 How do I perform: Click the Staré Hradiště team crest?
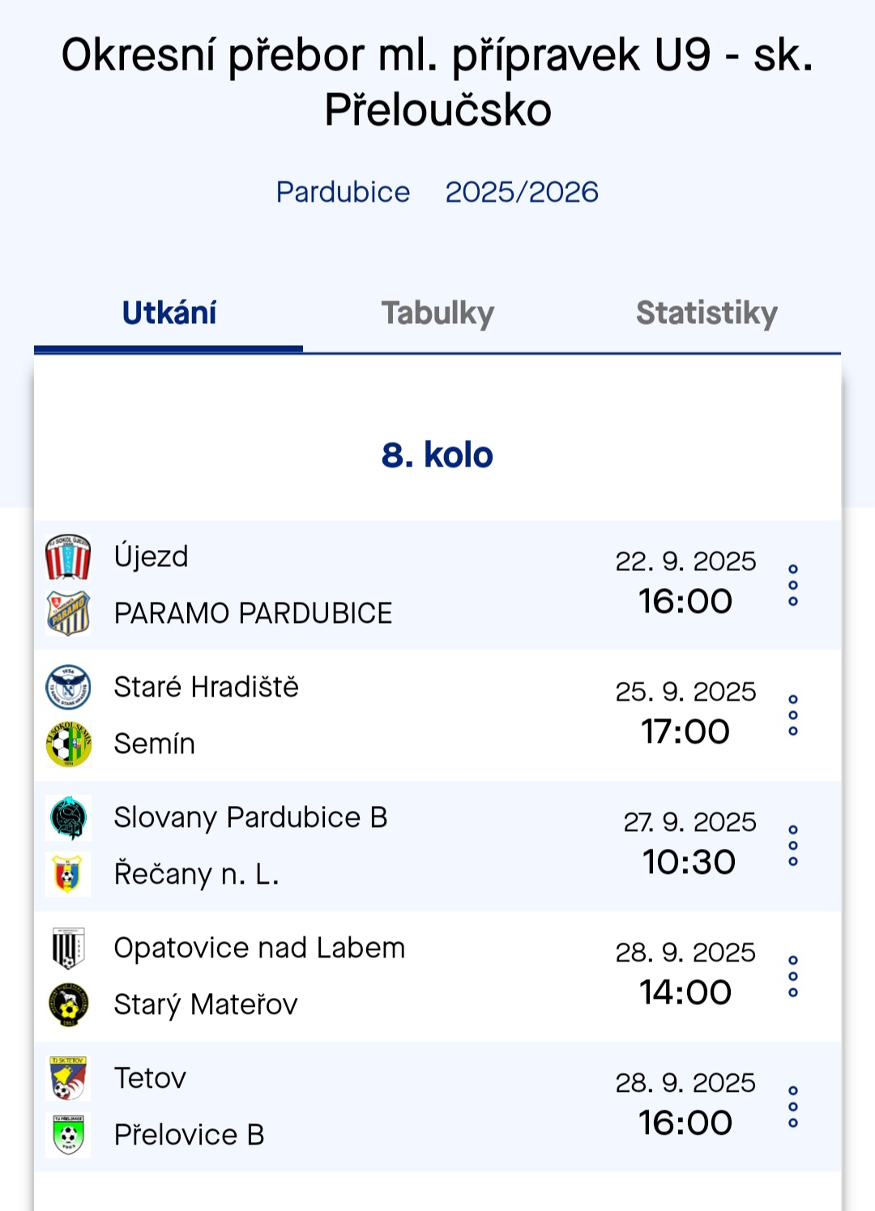(x=68, y=688)
